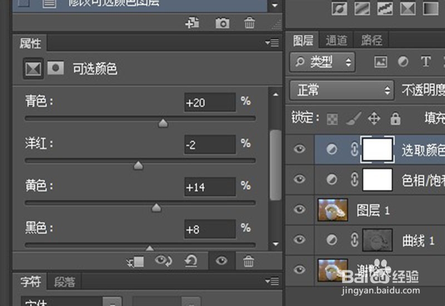The image size is (445, 306).
Task: Delete current history state trash icon
Action: point(249,23)
